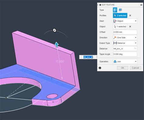This screenshot has height=120, width=144.
Task: Click the Taper Angle field 0.000 deg
Action: tap(125, 54)
